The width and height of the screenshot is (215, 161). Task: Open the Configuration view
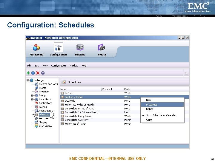pos(59,49)
